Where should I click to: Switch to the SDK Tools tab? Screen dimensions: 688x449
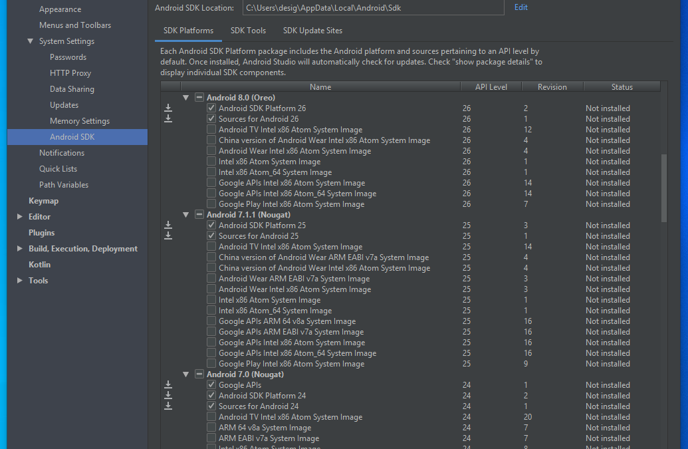click(x=249, y=31)
